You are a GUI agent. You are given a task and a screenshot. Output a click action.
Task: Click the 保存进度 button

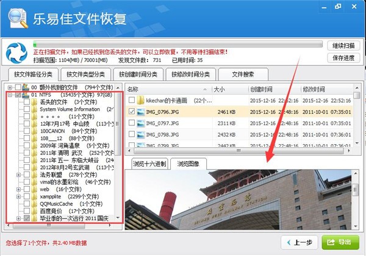343,58
